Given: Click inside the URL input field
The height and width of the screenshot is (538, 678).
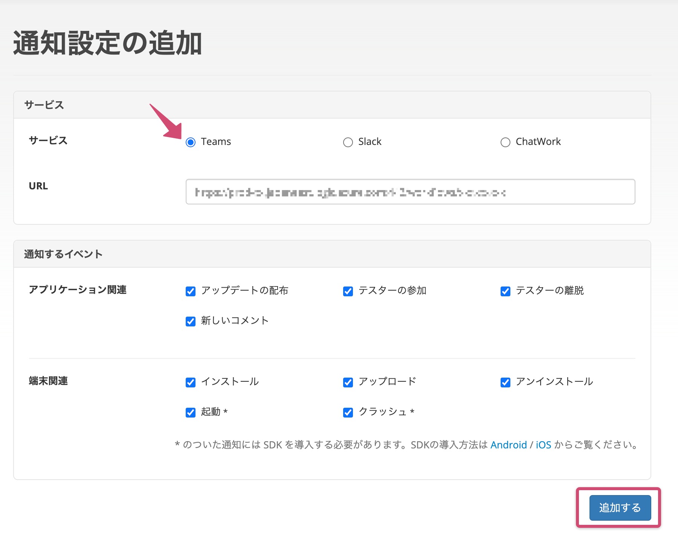Looking at the screenshot, I should coord(410,192).
